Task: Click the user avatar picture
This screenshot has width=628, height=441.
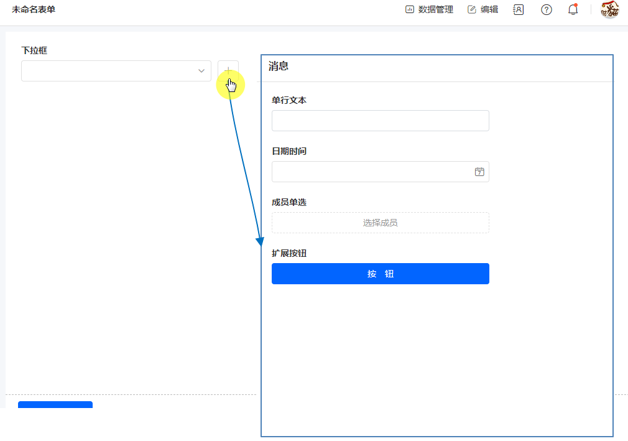Action: 609,9
